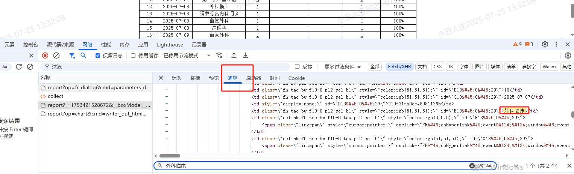The height and width of the screenshot is (174, 574).
Task: Click 过滤 filter input field
Action: (x=166, y=67)
